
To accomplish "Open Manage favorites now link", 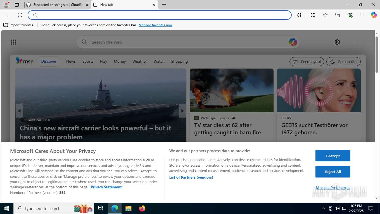I will click(x=155, y=25).
